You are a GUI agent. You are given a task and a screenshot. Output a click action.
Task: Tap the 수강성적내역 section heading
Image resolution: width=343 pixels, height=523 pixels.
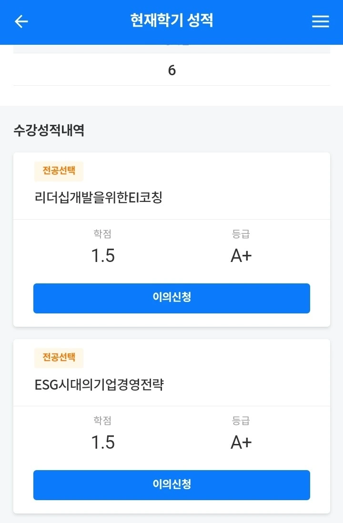(49, 131)
